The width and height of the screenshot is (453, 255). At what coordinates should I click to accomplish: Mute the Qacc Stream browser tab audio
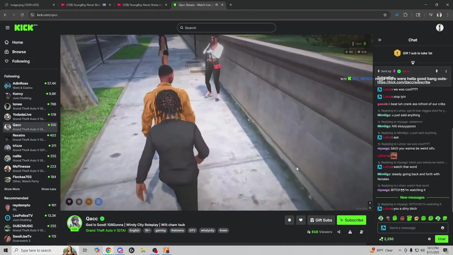click(217, 5)
